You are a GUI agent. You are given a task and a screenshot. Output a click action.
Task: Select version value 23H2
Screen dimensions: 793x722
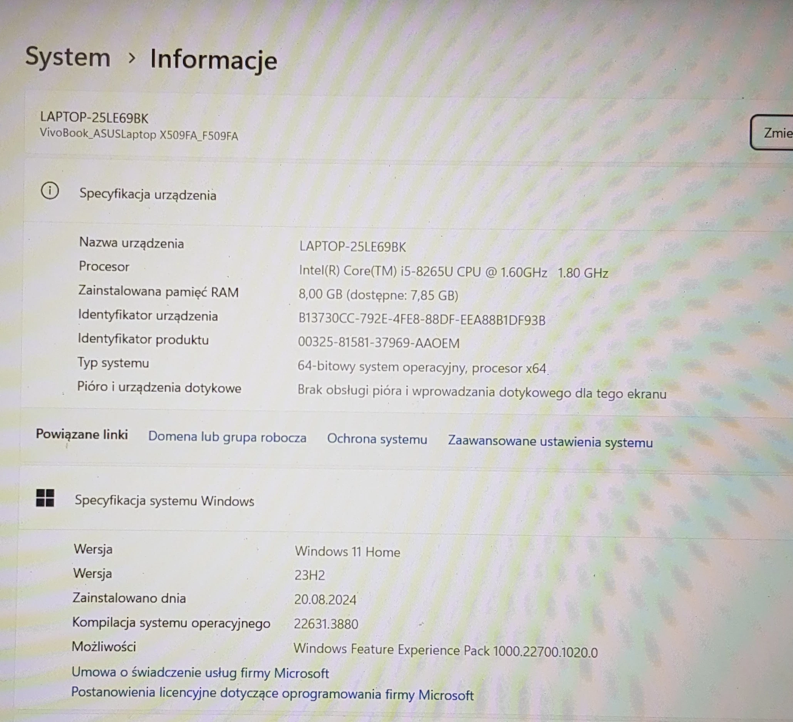pyautogui.click(x=310, y=576)
